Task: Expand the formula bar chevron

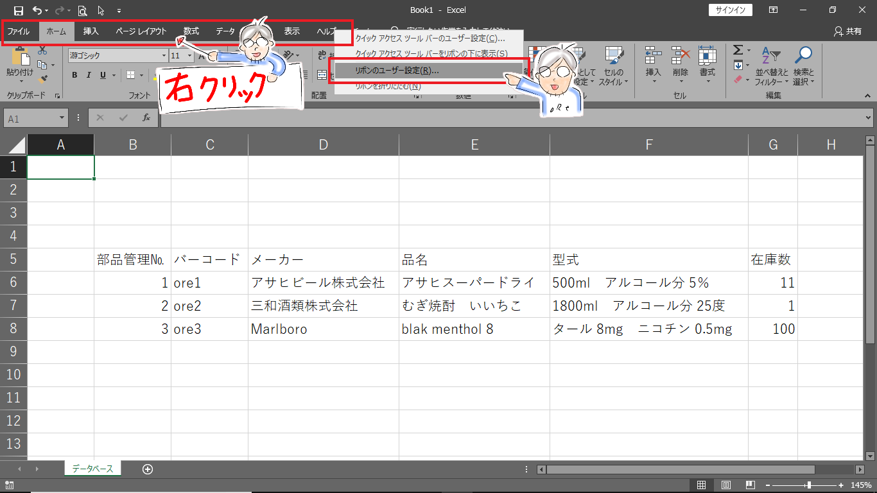Action: coord(869,118)
